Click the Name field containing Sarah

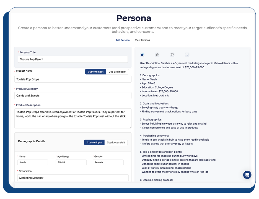[32, 163]
